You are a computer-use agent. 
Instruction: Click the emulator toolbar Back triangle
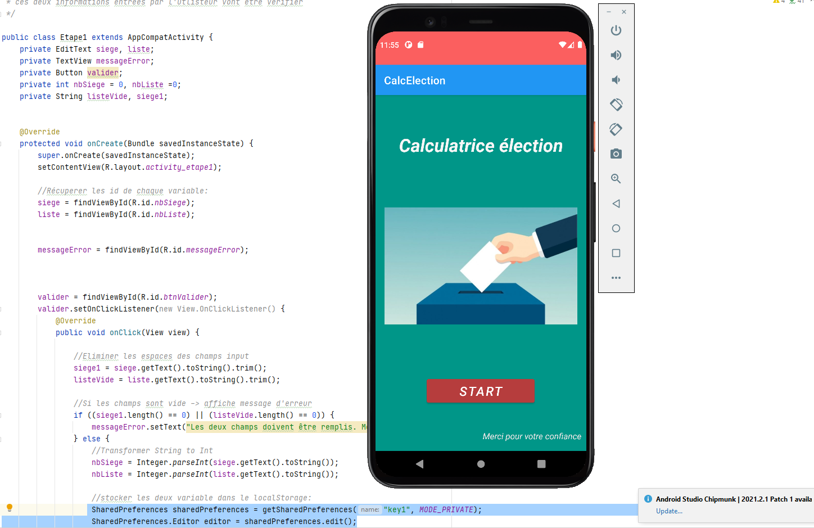616,204
